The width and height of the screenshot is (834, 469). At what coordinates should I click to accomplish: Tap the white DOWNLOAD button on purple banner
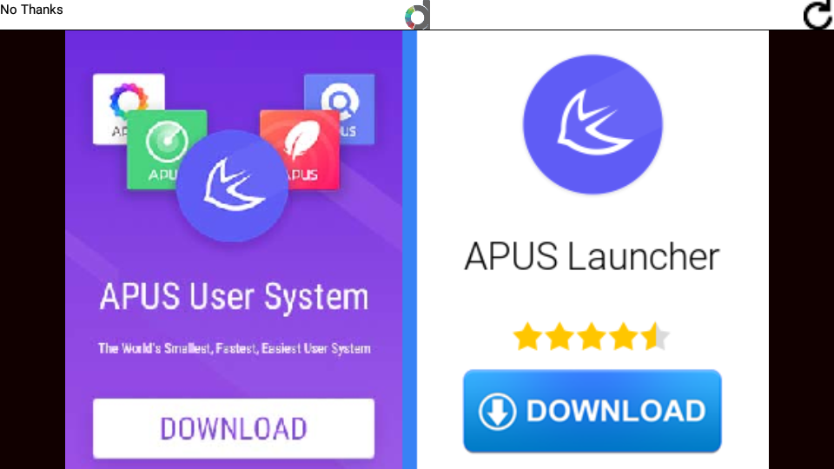coord(234,428)
